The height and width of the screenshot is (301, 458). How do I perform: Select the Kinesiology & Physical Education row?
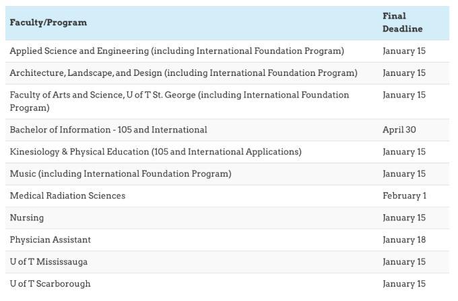(227, 152)
